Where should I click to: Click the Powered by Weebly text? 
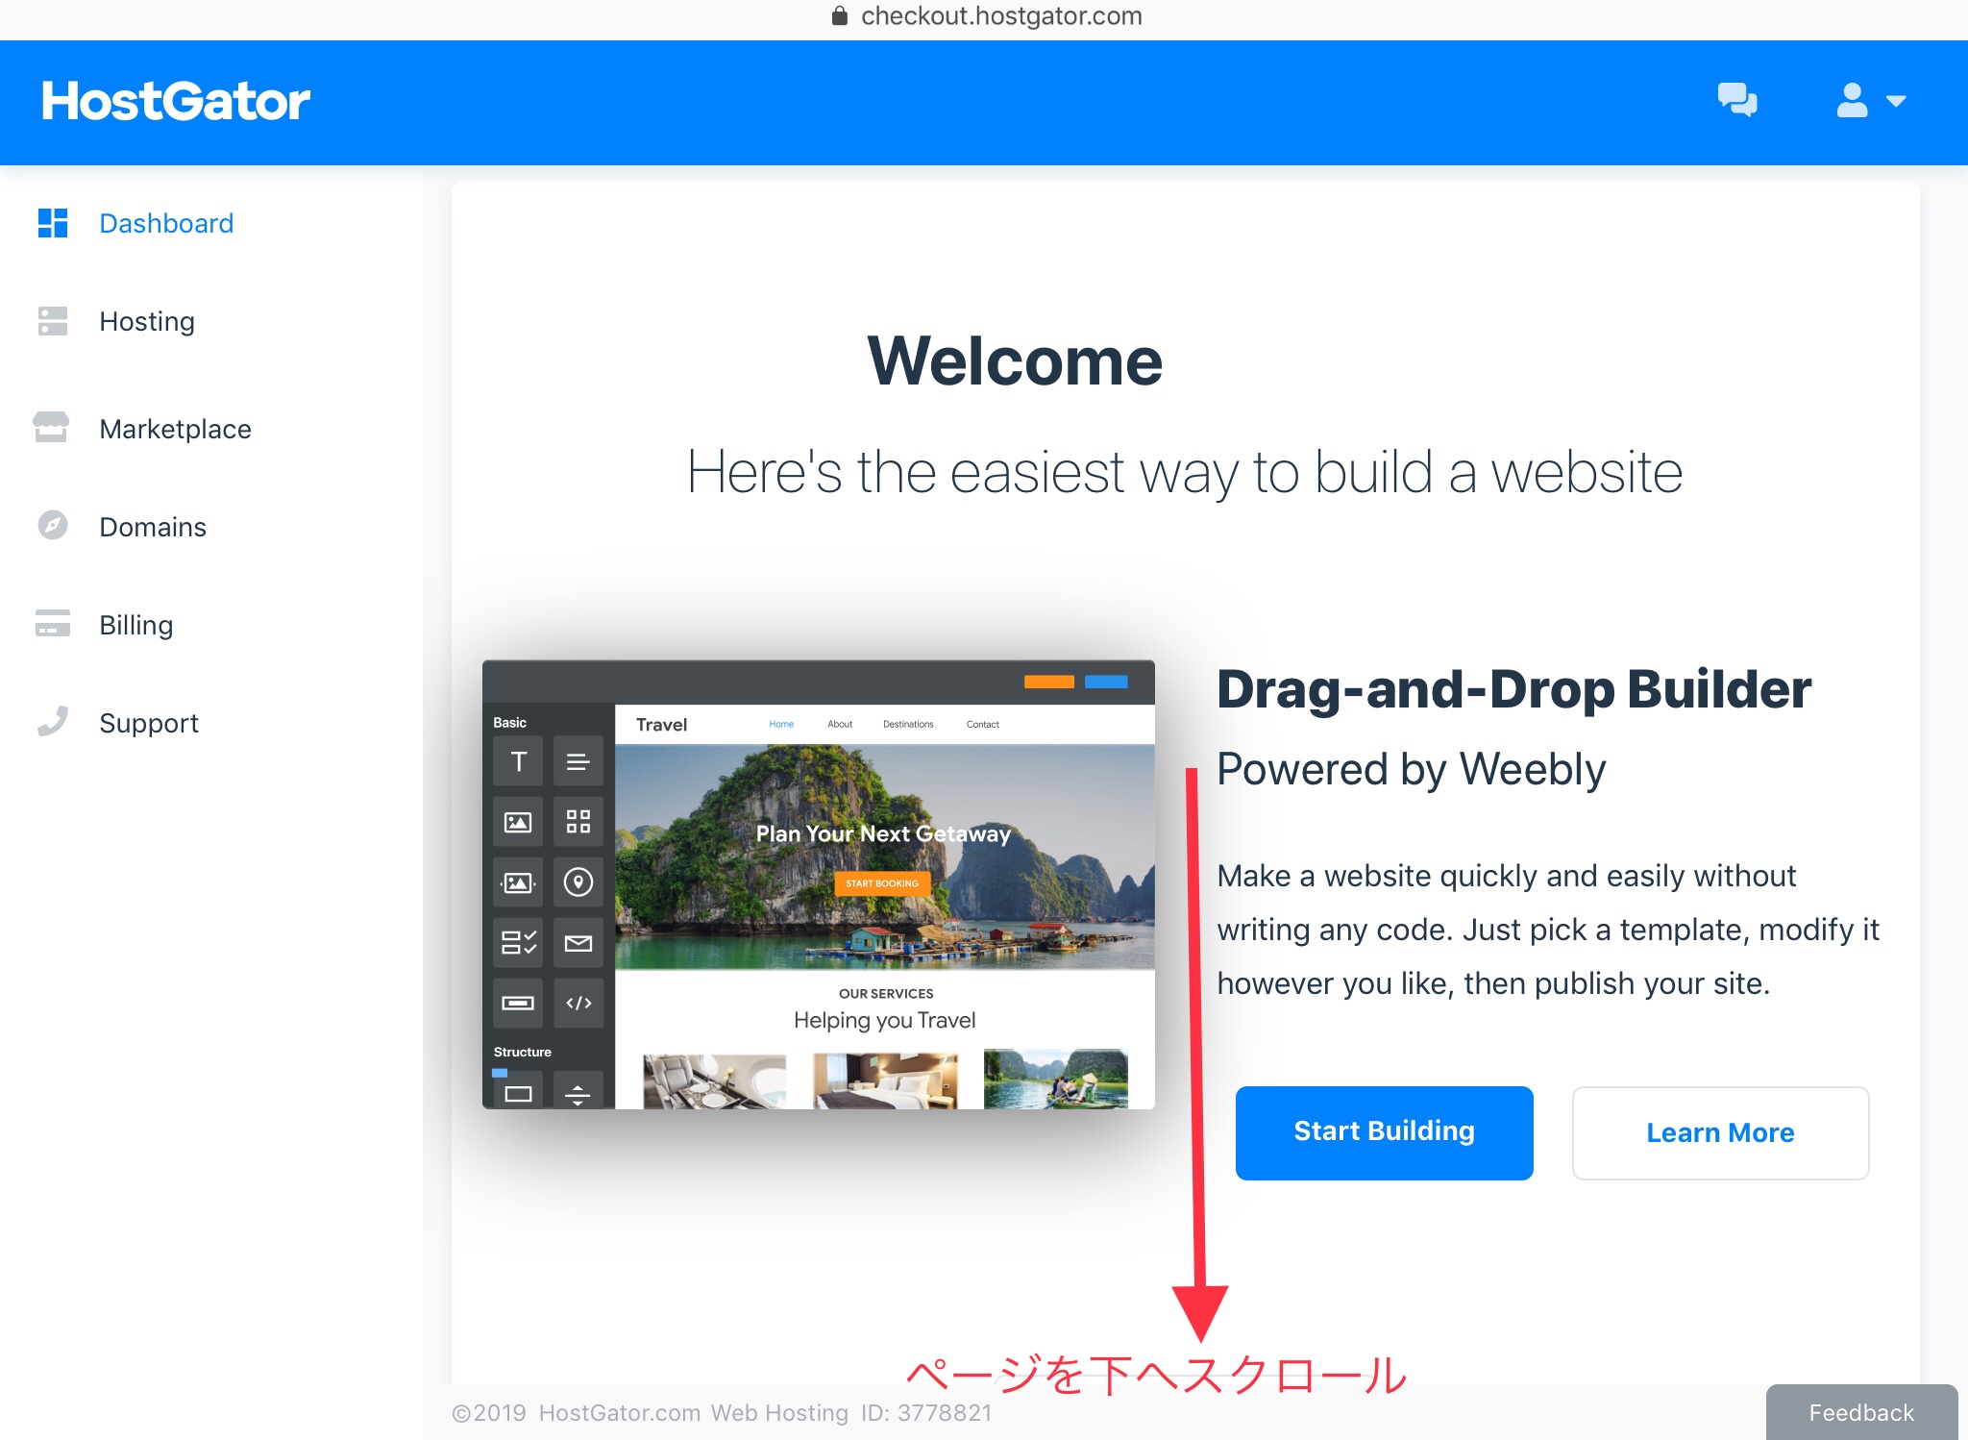click(1412, 769)
